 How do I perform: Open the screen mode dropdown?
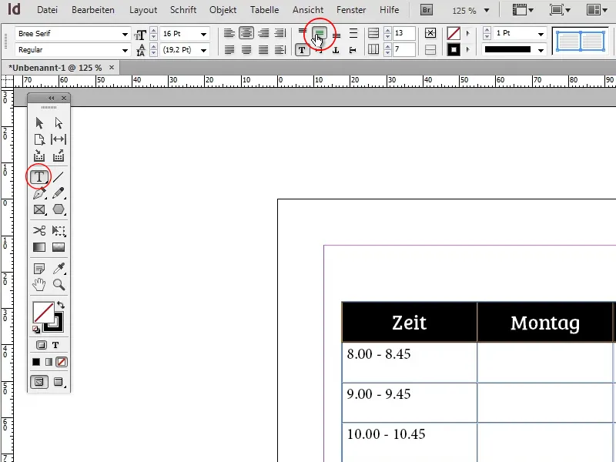pos(560,10)
